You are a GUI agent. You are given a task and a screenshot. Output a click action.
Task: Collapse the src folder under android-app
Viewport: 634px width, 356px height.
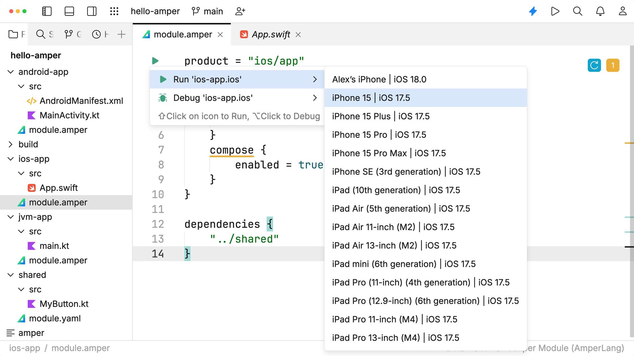(21, 86)
